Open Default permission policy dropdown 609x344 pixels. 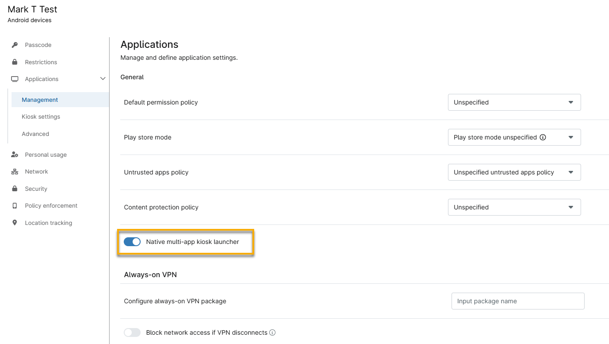(x=514, y=102)
